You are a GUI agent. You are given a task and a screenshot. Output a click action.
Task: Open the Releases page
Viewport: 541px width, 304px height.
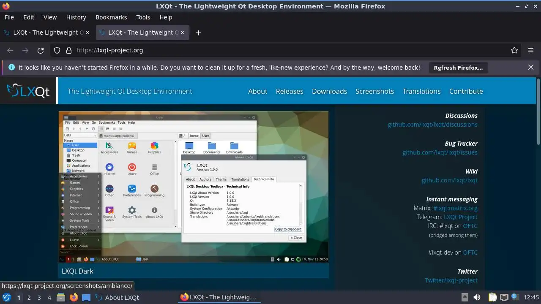coord(290,91)
